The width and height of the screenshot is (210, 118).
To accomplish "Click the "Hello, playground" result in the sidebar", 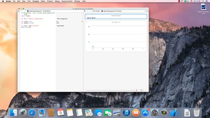I will click(x=62, y=19).
